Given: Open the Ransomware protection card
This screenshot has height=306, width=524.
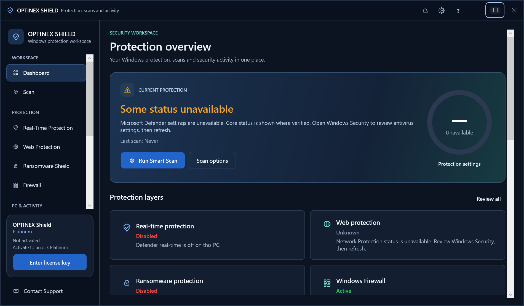Looking at the screenshot, I should pyautogui.click(x=207, y=280).
